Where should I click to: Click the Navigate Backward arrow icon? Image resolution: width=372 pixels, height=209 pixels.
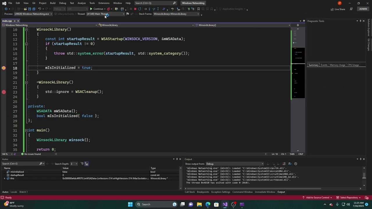coord(6,9)
